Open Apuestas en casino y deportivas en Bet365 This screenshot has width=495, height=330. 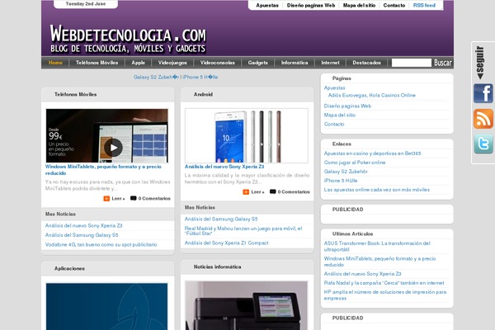point(373,153)
